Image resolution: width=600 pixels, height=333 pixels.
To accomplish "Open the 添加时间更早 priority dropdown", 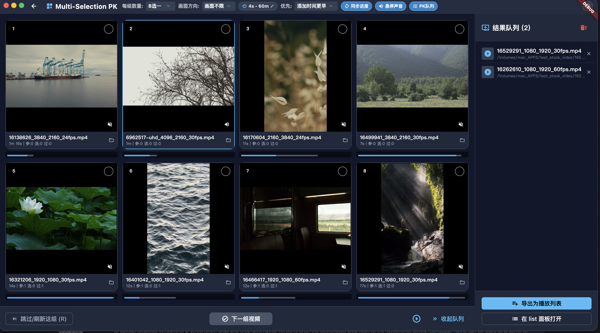I will (x=316, y=6).
